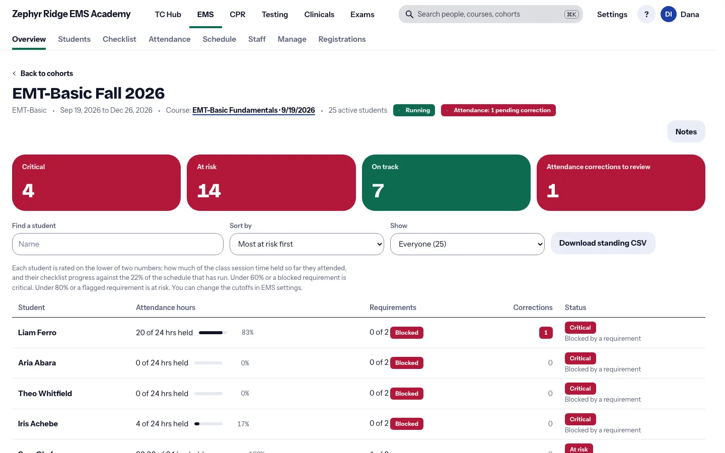The height and width of the screenshot is (453, 725).
Task: Click Iris Achebe's attendance progress bar
Action: pos(208,424)
